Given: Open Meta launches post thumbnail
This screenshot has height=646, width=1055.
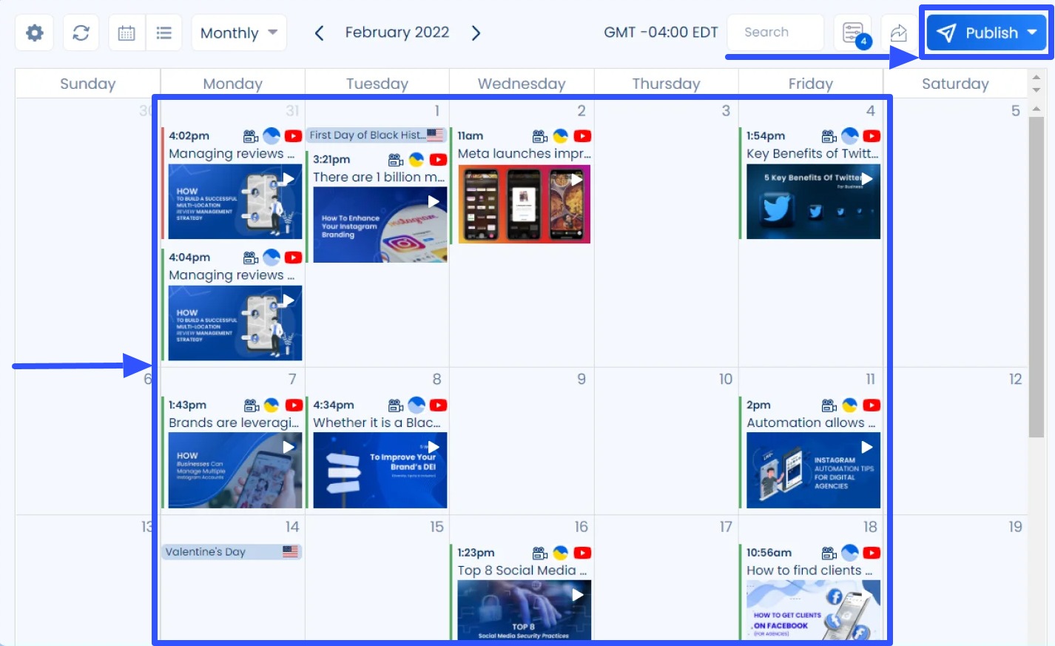Looking at the screenshot, I should pos(524,204).
